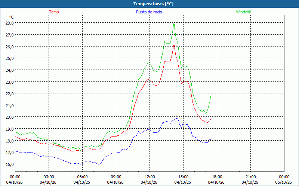Image resolution: width=299 pixels, height=186 pixels.
Task: Click the "24,0" y-axis value
Action: coord(10,70)
